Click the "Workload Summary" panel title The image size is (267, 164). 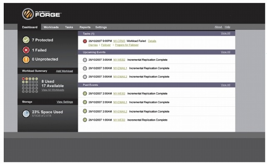point(35,71)
